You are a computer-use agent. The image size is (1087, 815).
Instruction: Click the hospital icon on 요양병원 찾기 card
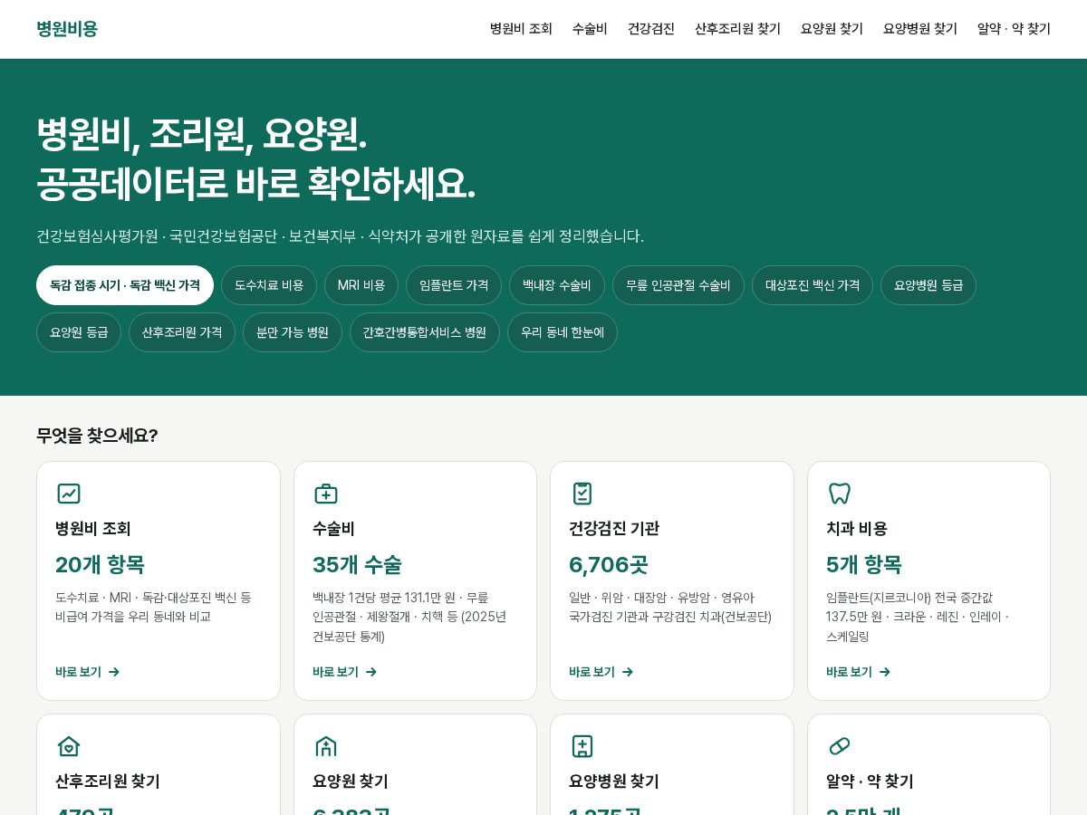click(582, 746)
